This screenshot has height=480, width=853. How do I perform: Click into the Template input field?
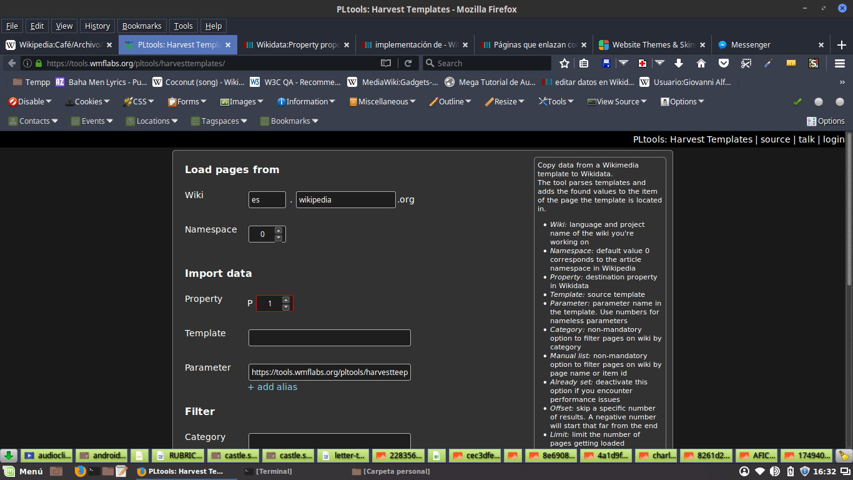coord(330,337)
